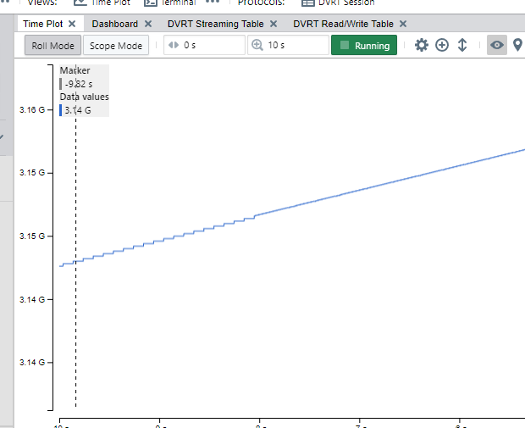
Task: Close the Time Plot tab
Action: tap(72, 24)
